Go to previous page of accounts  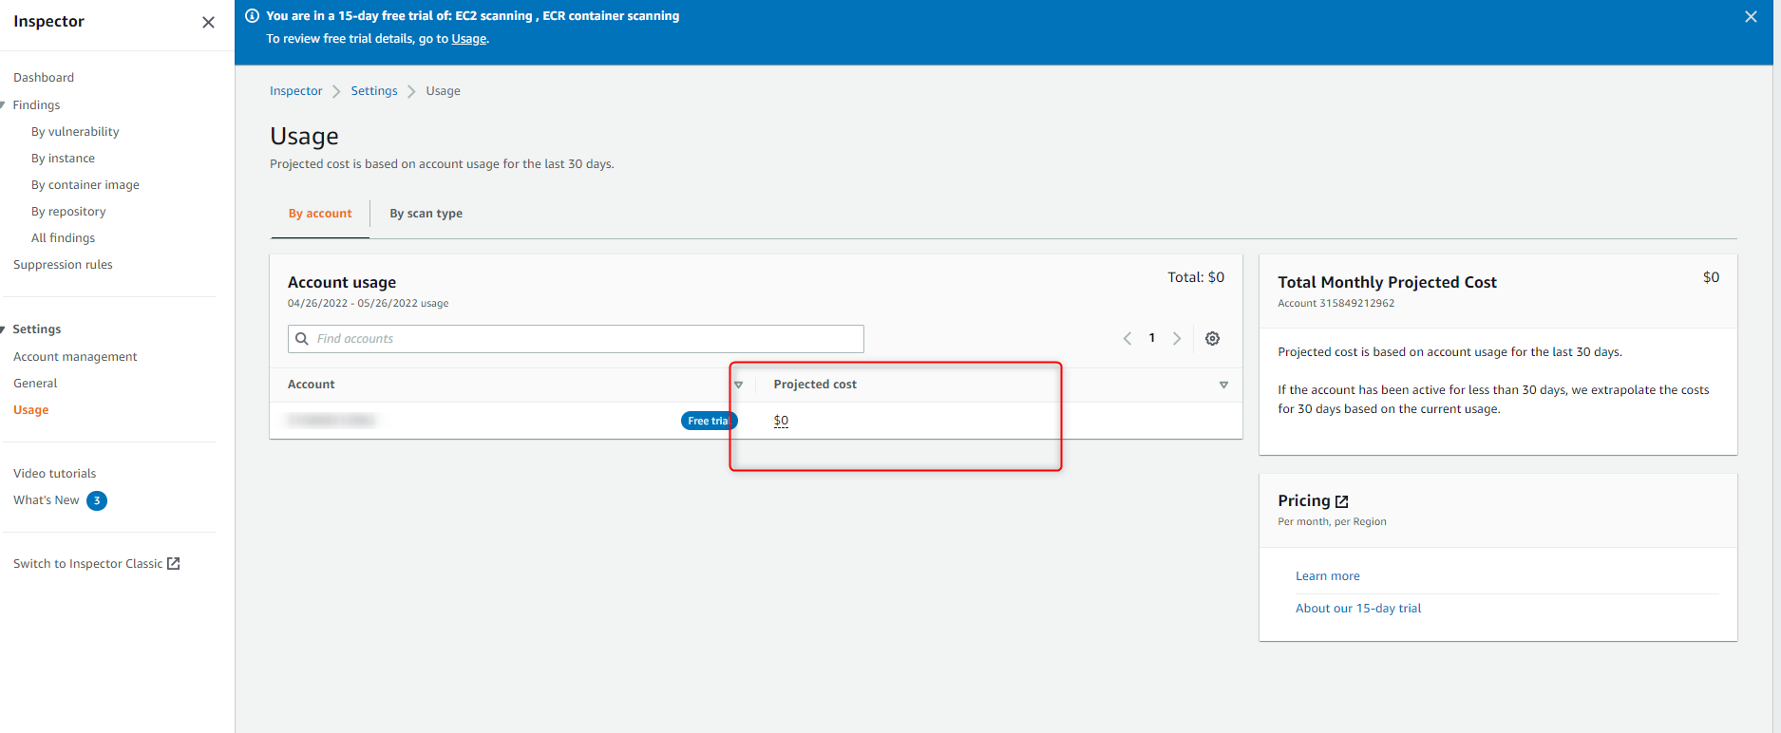[1127, 338]
